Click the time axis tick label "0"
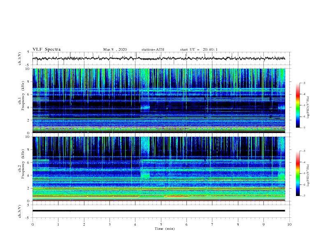The height and width of the screenshot is (252, 326). pyautogui.click(x=33, y=224)
